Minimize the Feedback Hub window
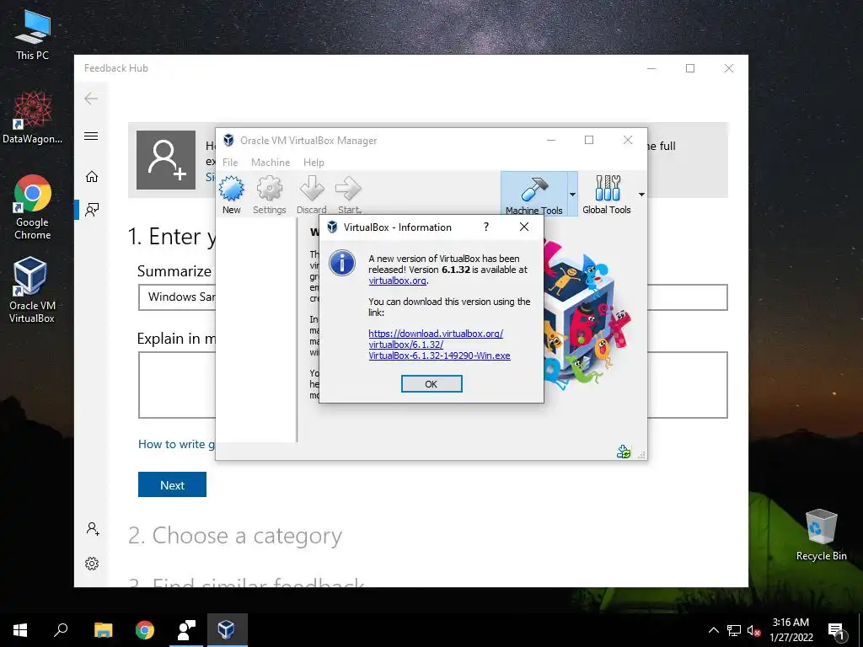Viewport: 863px width, 647px height. click(x=651, y=68)
